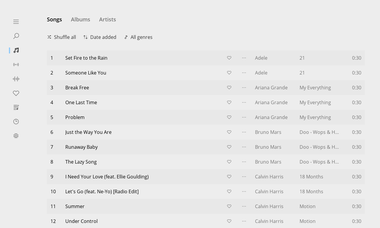Like The Lazy Song with heart icon
380x228 pixels.
tap(229, 162)
